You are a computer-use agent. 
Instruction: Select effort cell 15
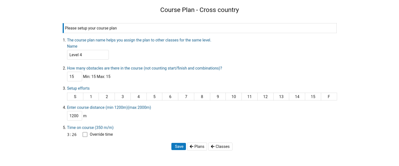pyautogui.click(x=313, y=97)
